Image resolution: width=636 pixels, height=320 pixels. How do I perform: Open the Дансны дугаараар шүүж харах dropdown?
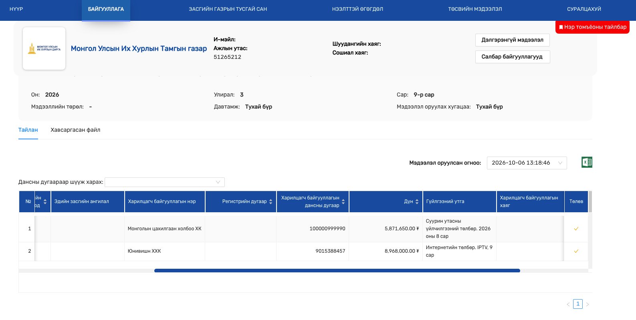coord(165,182)
